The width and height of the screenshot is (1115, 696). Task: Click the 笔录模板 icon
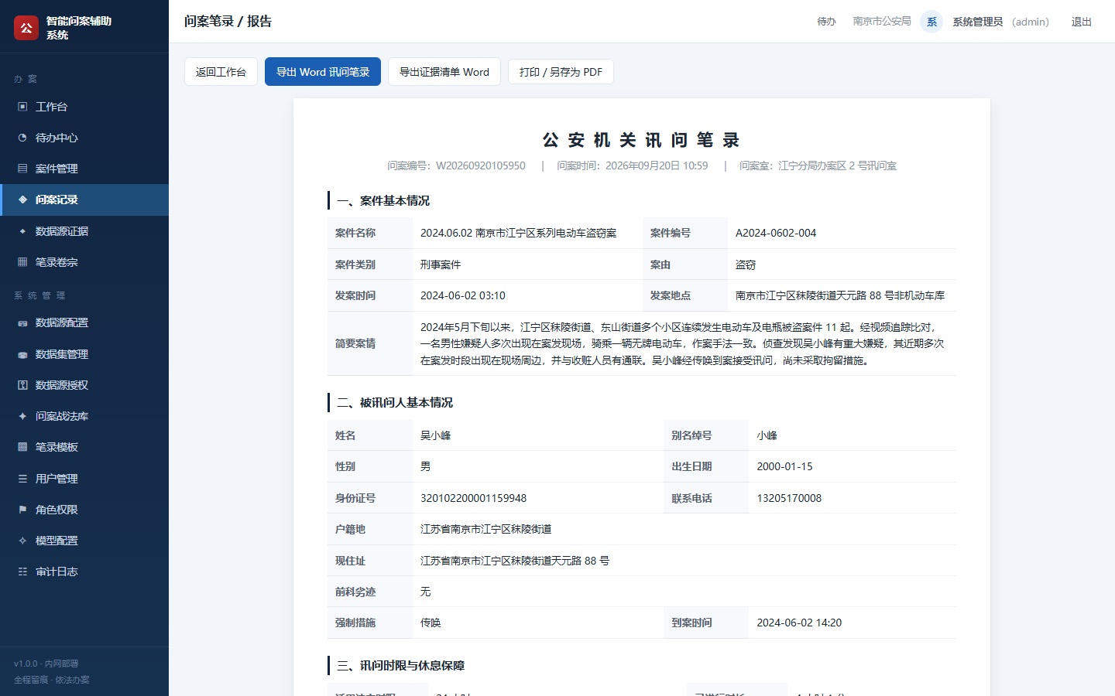[22, 447]
